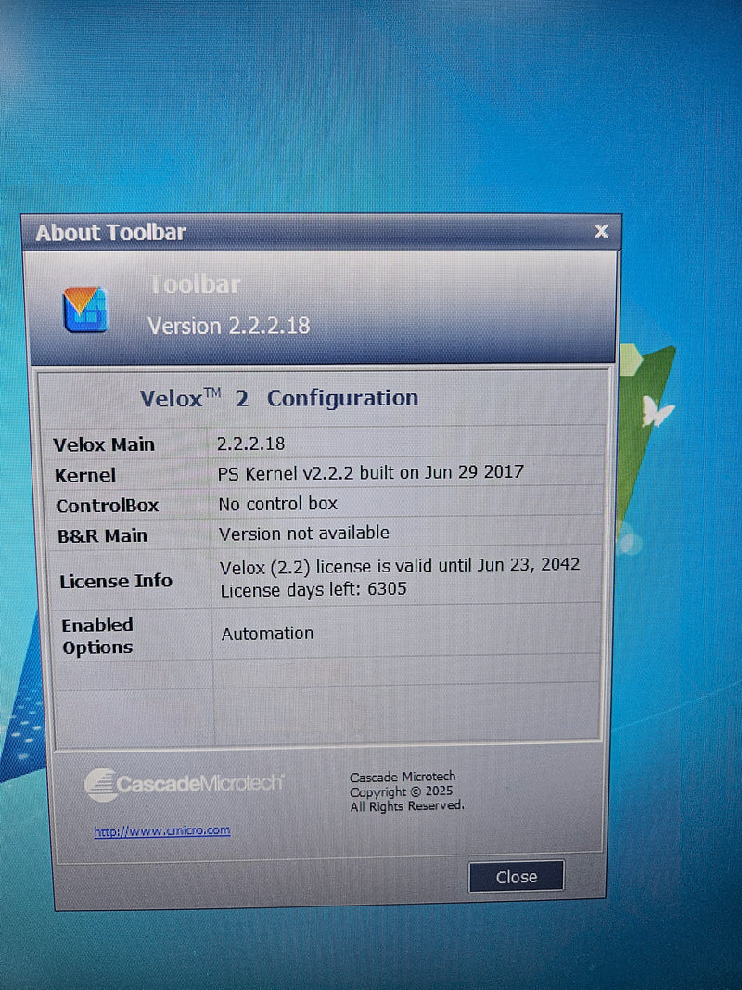Select the 'Automation' option value
Image resolution: width=742 pixels, height=990 pixels.
pos(267,634)
